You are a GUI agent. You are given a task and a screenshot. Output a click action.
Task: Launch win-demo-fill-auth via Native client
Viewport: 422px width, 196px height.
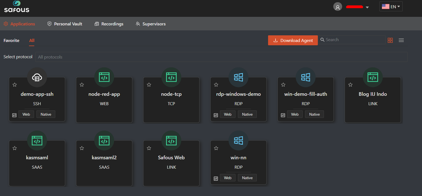pyautogui.click(x=314, y=114)
